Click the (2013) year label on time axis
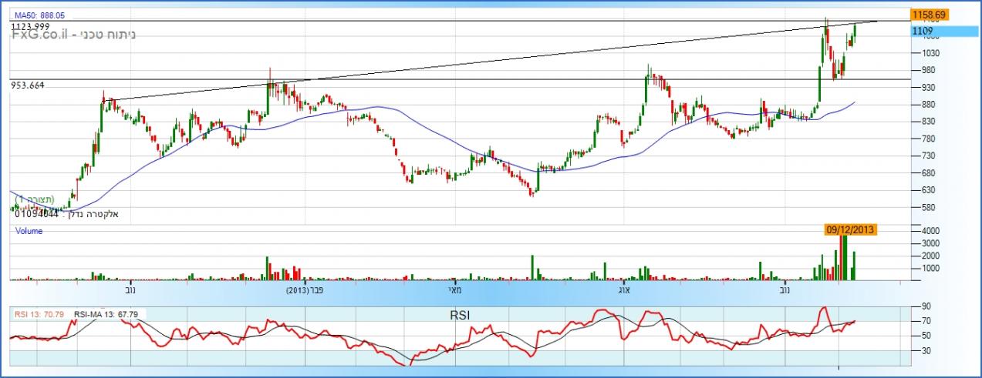 pyautogui.click(x=297, y=291)
